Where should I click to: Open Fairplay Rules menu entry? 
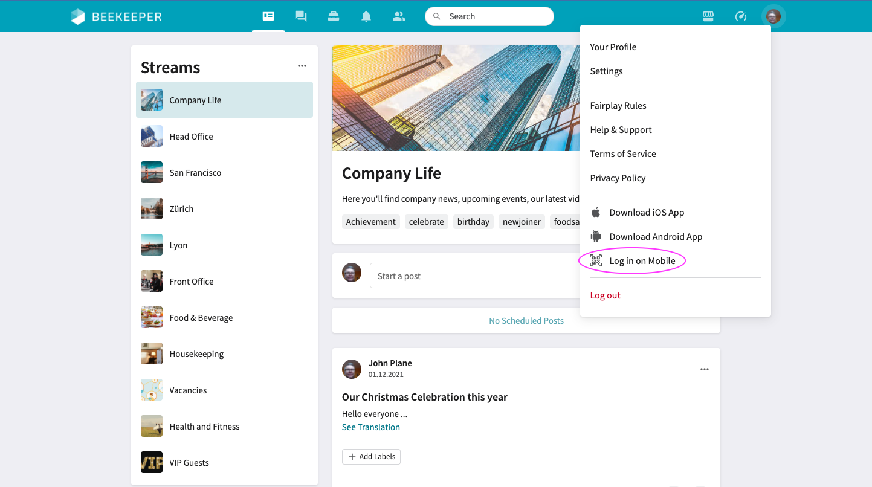pyautogui.click(x=618, y=106)
